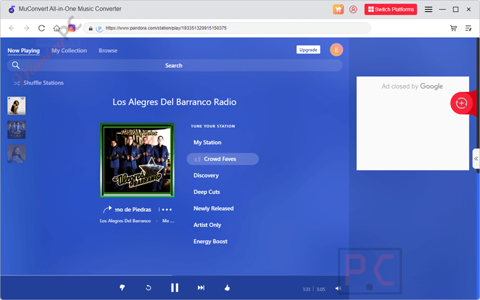
Task: Click the song progress bar
Action: click(175, 275)
